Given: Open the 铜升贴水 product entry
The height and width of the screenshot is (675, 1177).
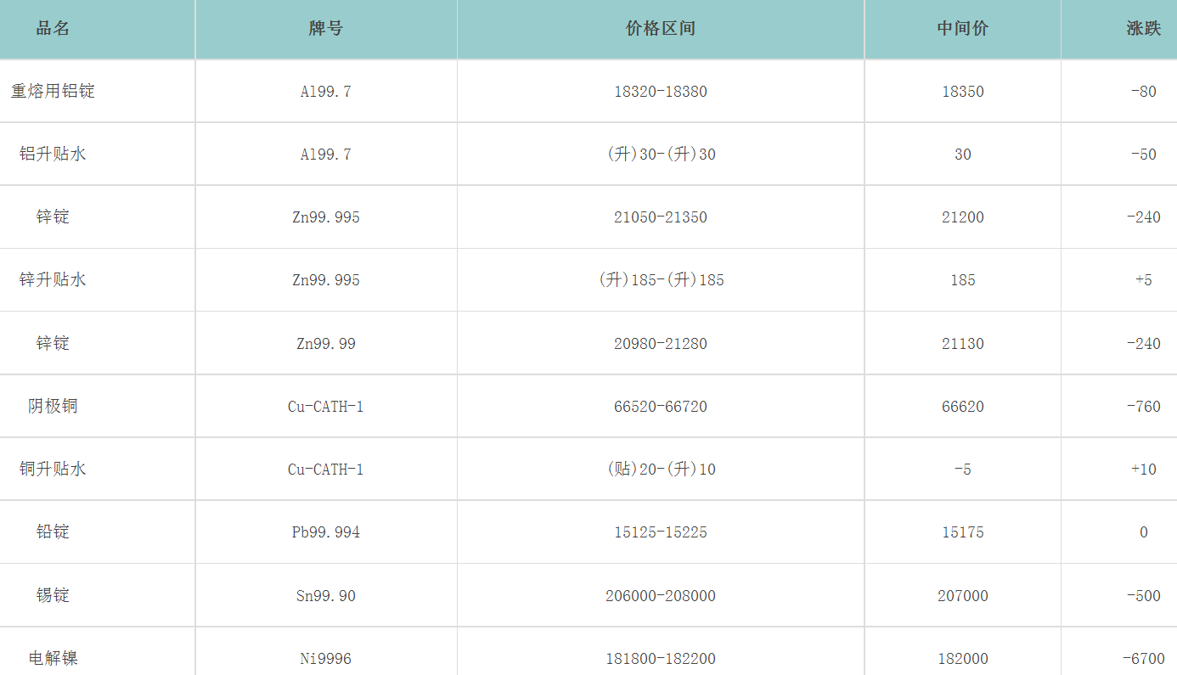Looking at the screenshot, I should point(53,470).
